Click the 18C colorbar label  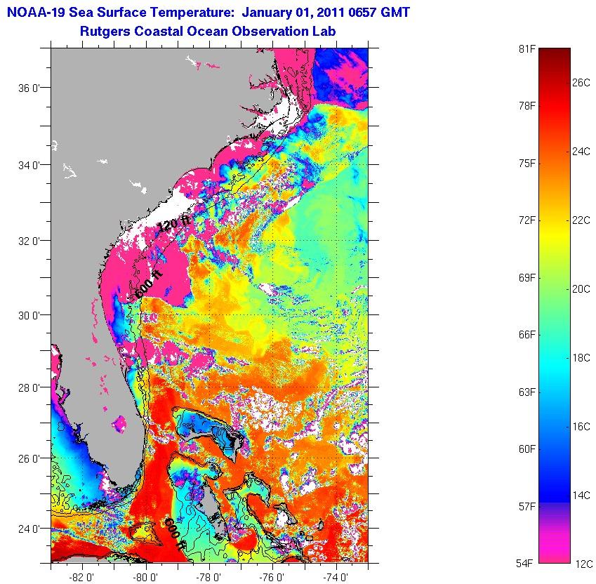point(581,358)
